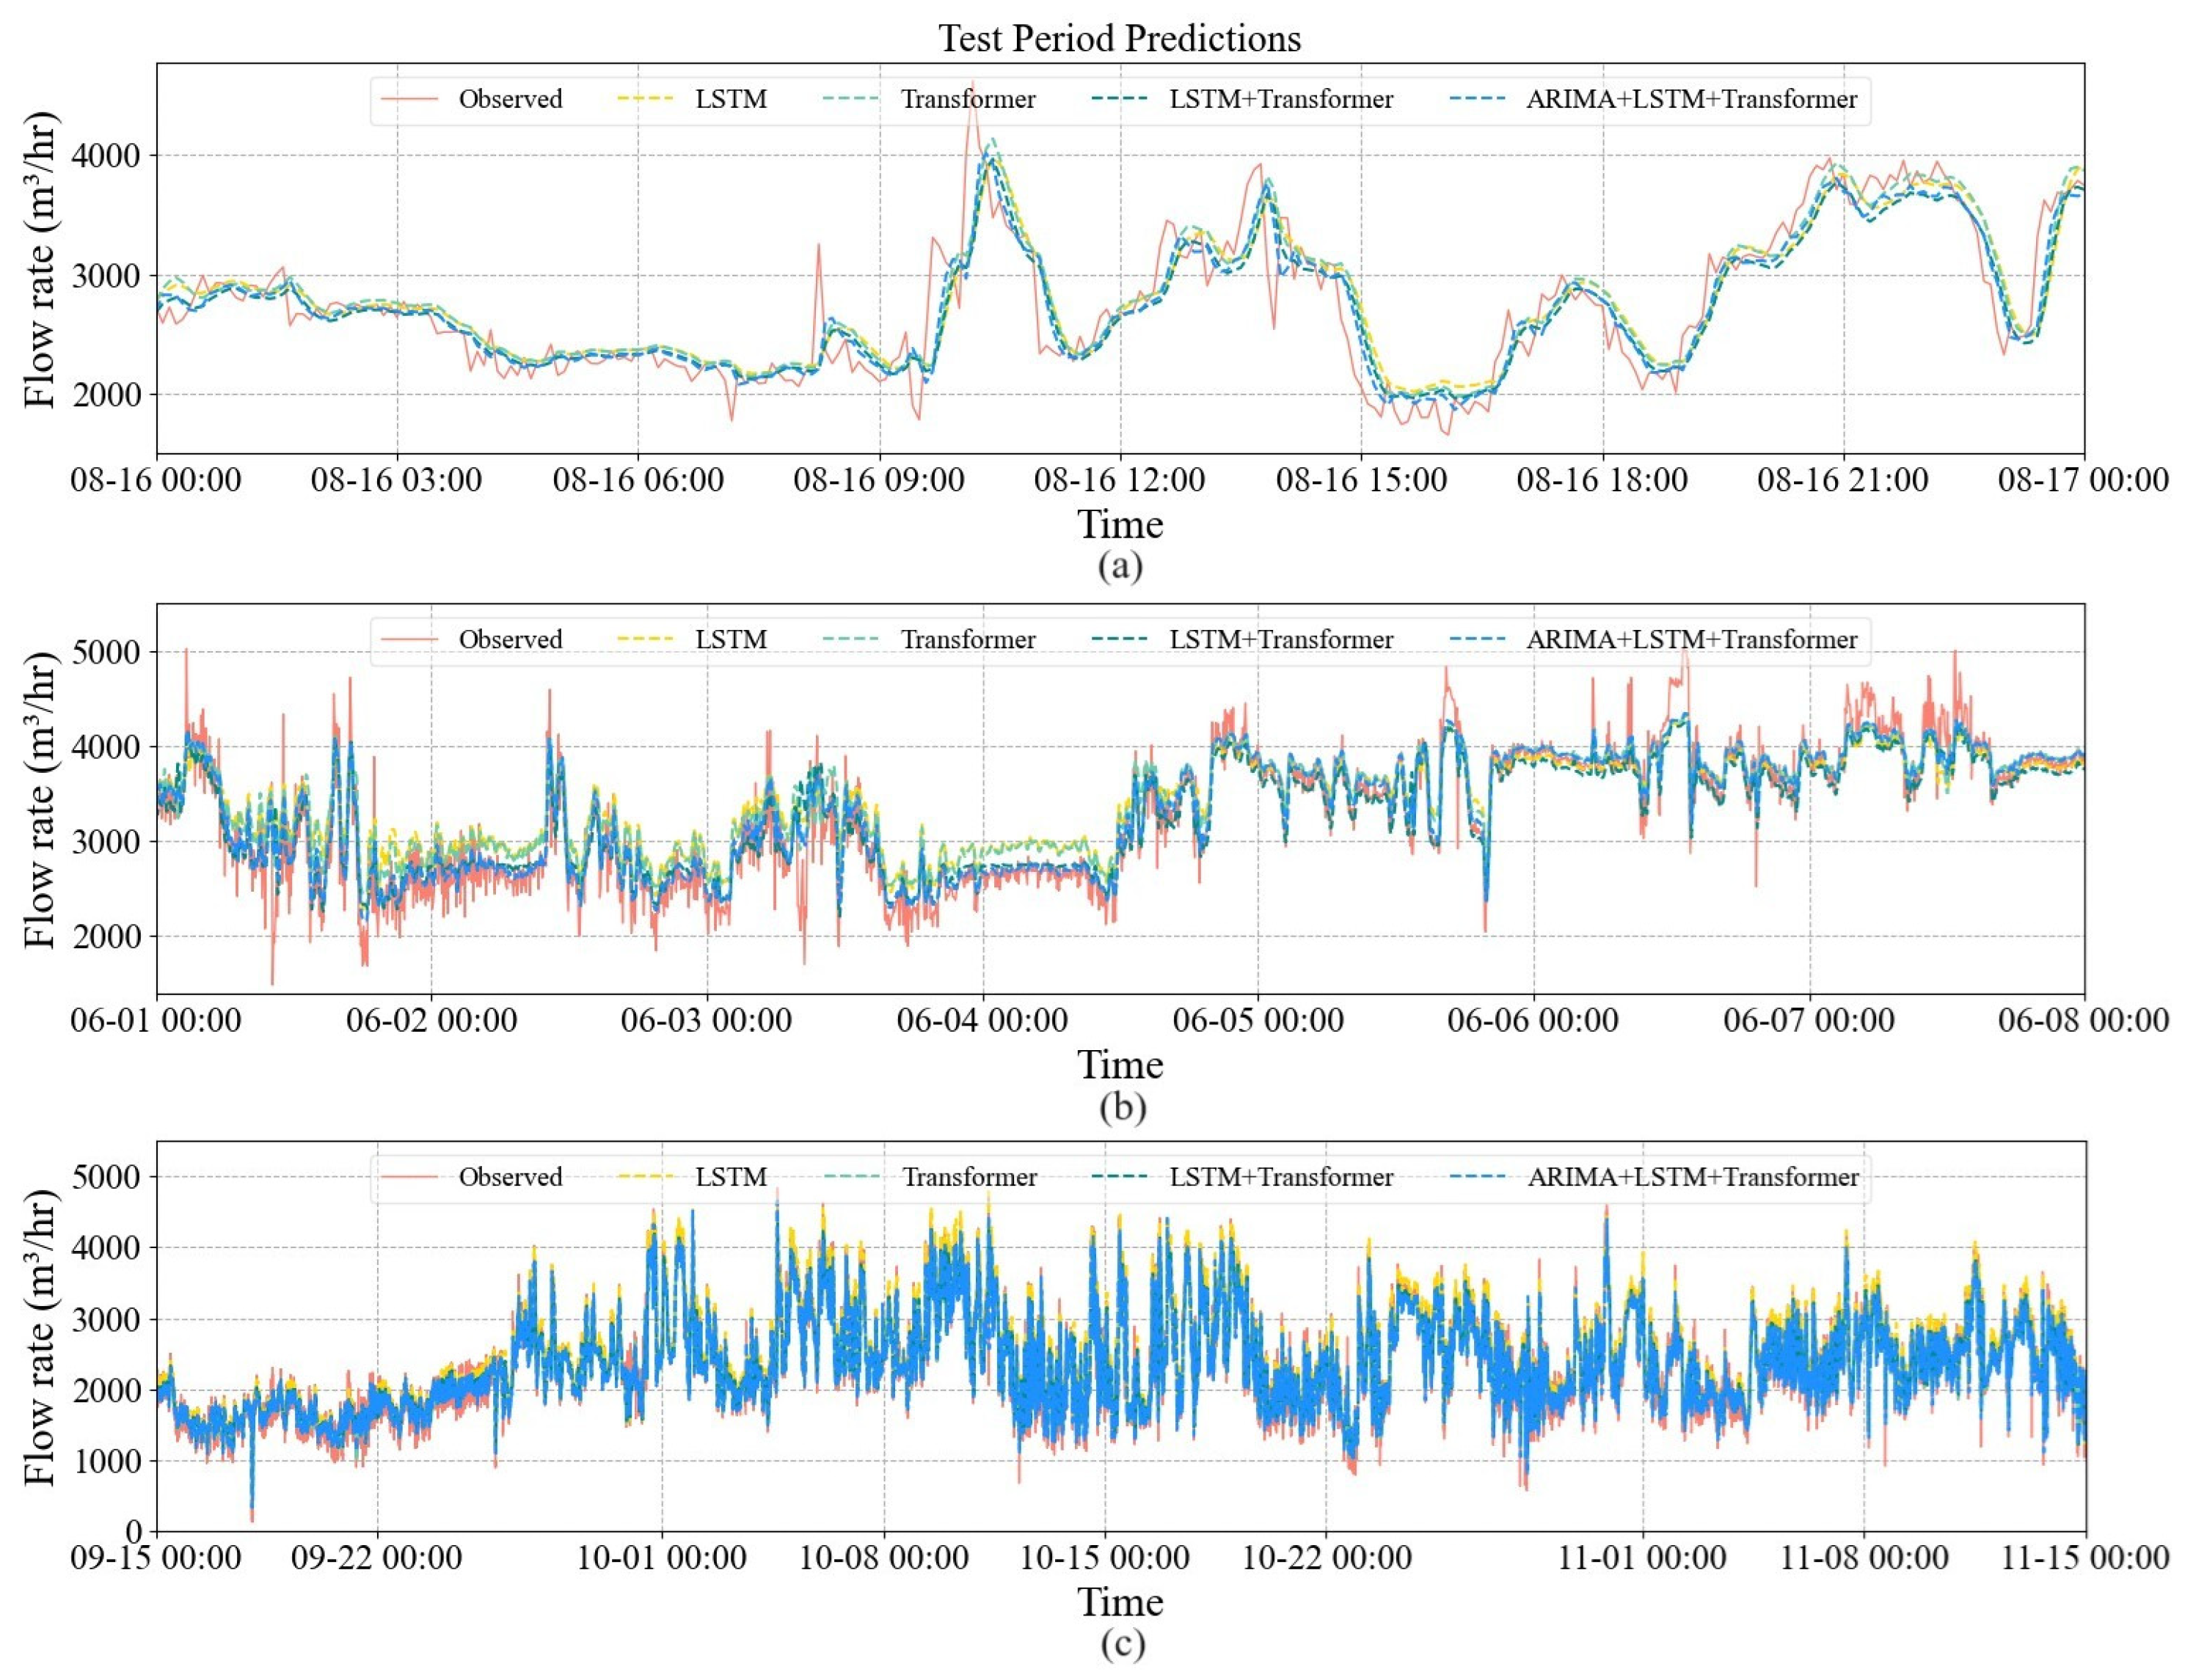The height and width of the screenshot is (1680, 2196).
Task: Click LSTM+Transformer legend entry in plot (c)
Action: (x=1280, y=1177)
